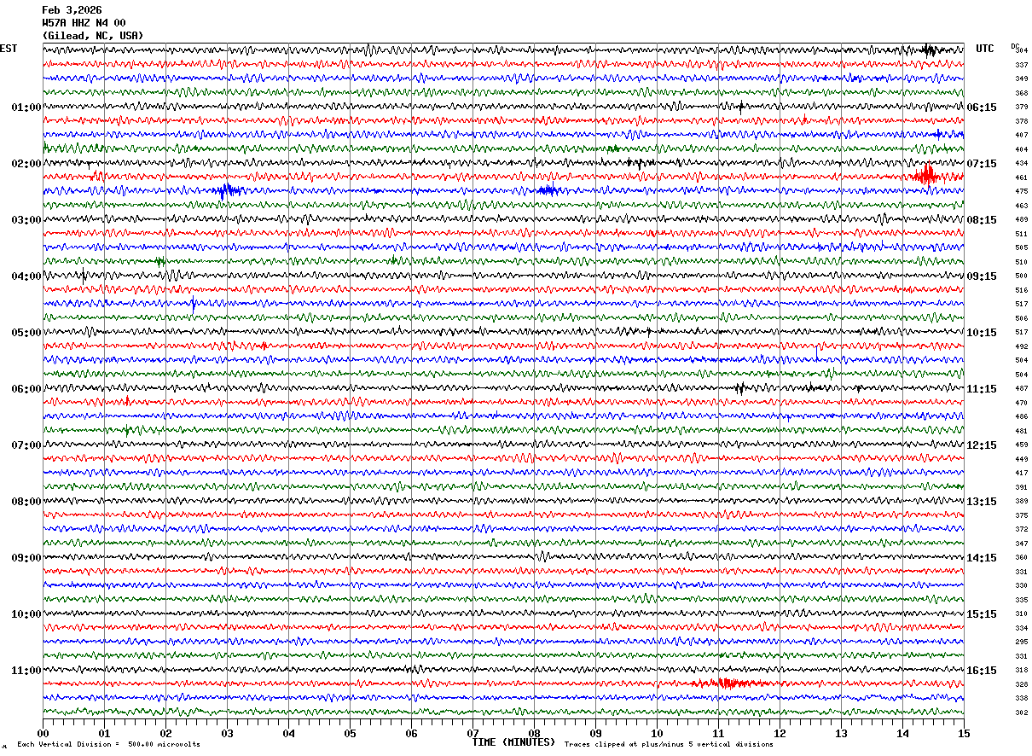Click the DC offset value 337
Viewport: 1032px width, 756px height.
pos(1022,65)
